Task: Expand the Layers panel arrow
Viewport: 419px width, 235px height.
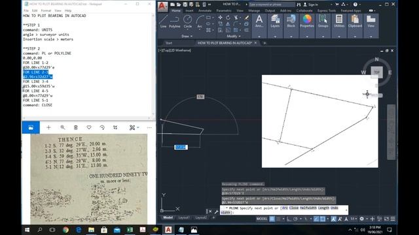Action: tap(275, 37)
